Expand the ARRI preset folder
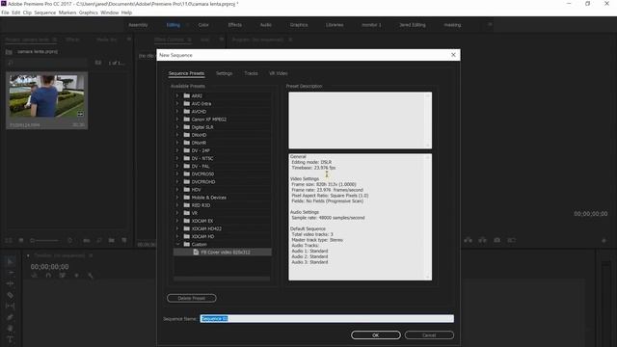Viewport: 617px width, 347px height. (177, 95)
